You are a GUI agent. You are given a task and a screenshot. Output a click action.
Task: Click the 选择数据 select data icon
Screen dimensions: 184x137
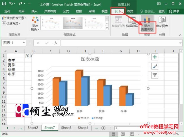pos(132,22)
